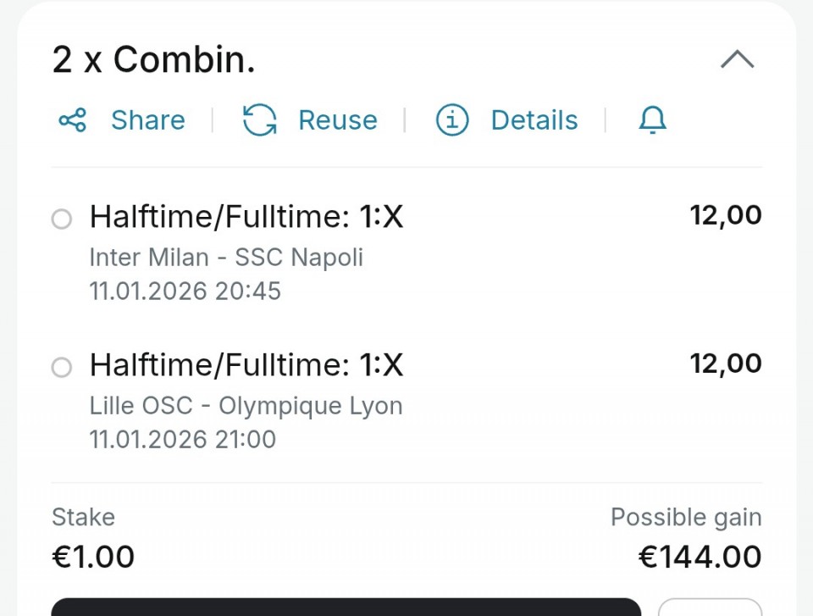The height and width of the screenshot is (616, 813).
Task: Open Inter Milan - SSC Napoli match
Action: coord(226,257)
